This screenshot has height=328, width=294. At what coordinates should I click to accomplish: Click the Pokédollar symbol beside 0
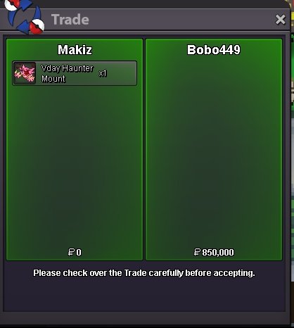pos(71,252)
